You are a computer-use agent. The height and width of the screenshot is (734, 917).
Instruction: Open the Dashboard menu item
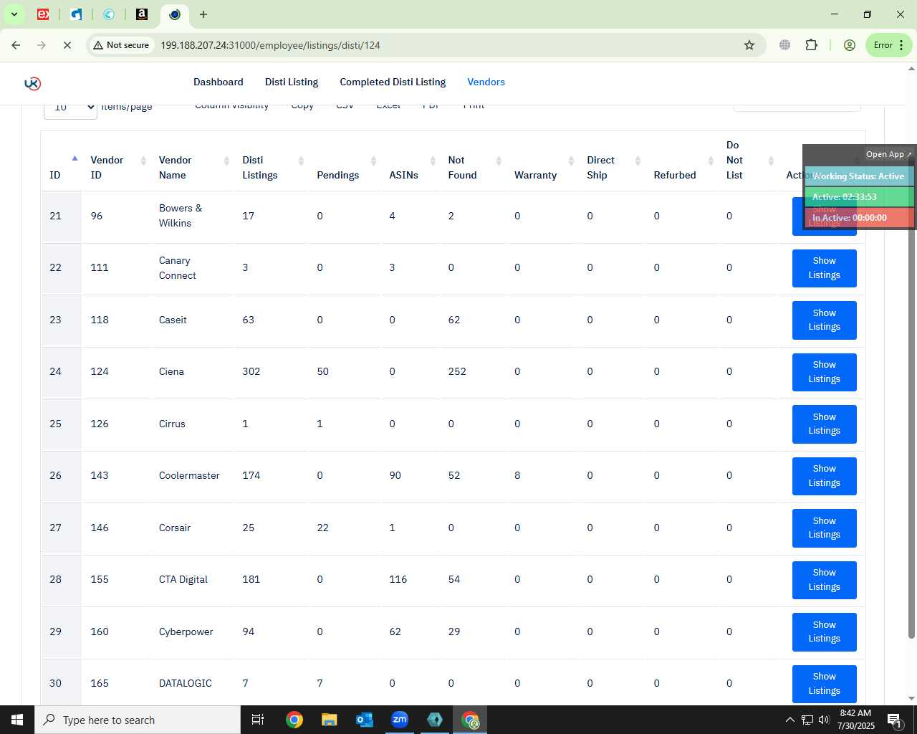[219, 82]
